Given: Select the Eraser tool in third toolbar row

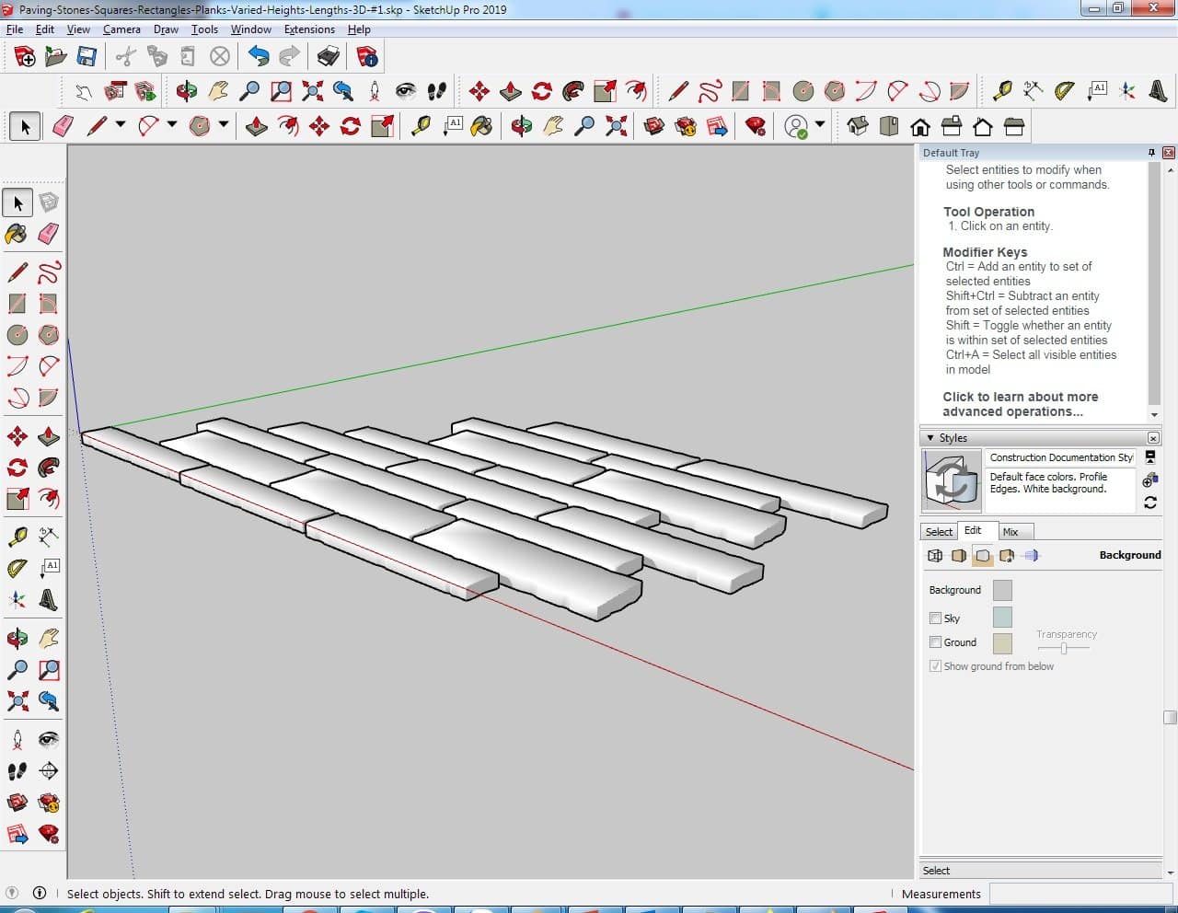Looking at the screenshot, I should coord(63,126).
